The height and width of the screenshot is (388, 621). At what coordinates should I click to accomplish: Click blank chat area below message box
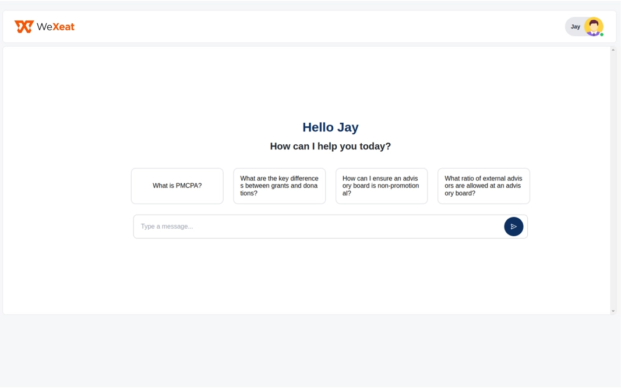coord(330,276)
